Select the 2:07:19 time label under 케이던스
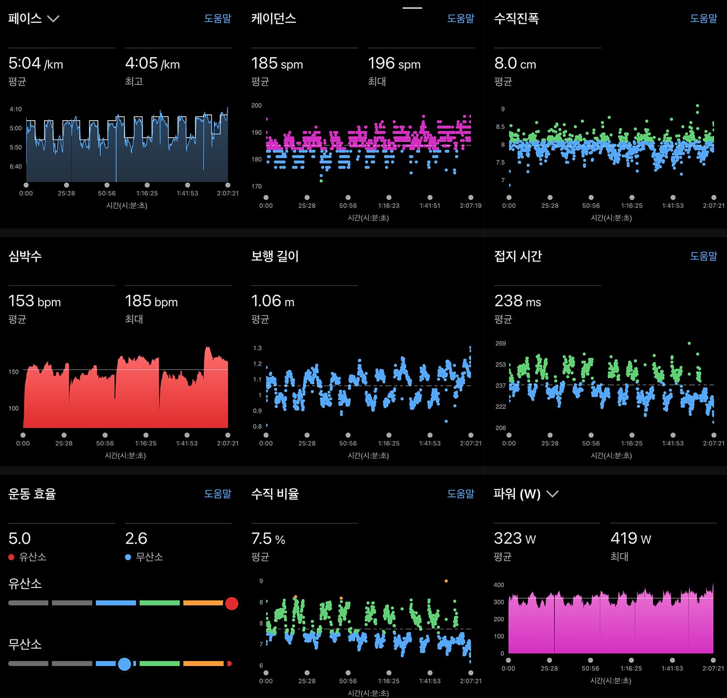 click(x=471, y=206)
